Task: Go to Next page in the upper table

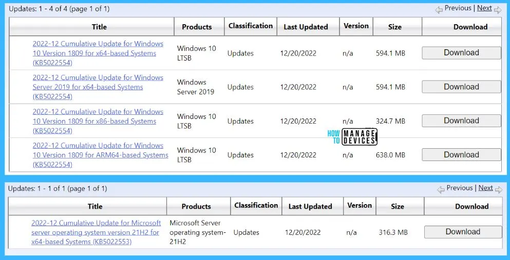Action: click(484, 8)
